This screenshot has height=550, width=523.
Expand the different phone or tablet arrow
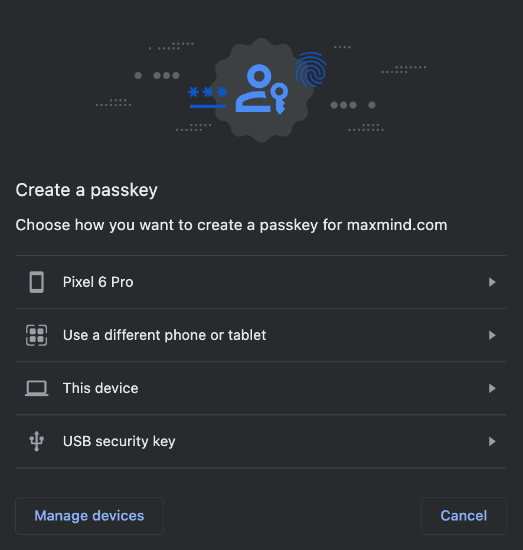[x=492, y=335]
